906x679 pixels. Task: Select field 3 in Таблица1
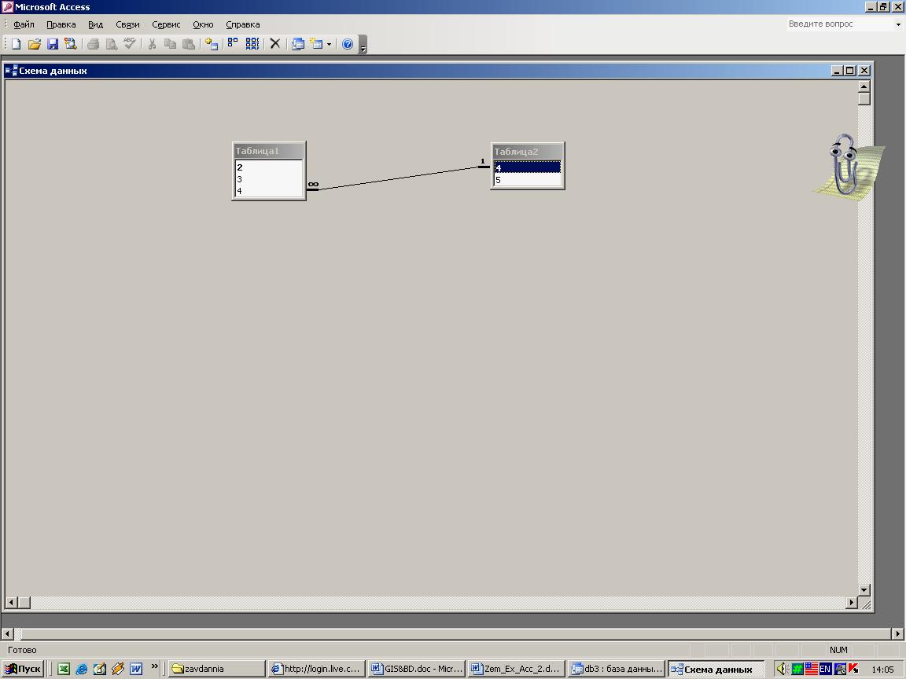tap(269, 179)
